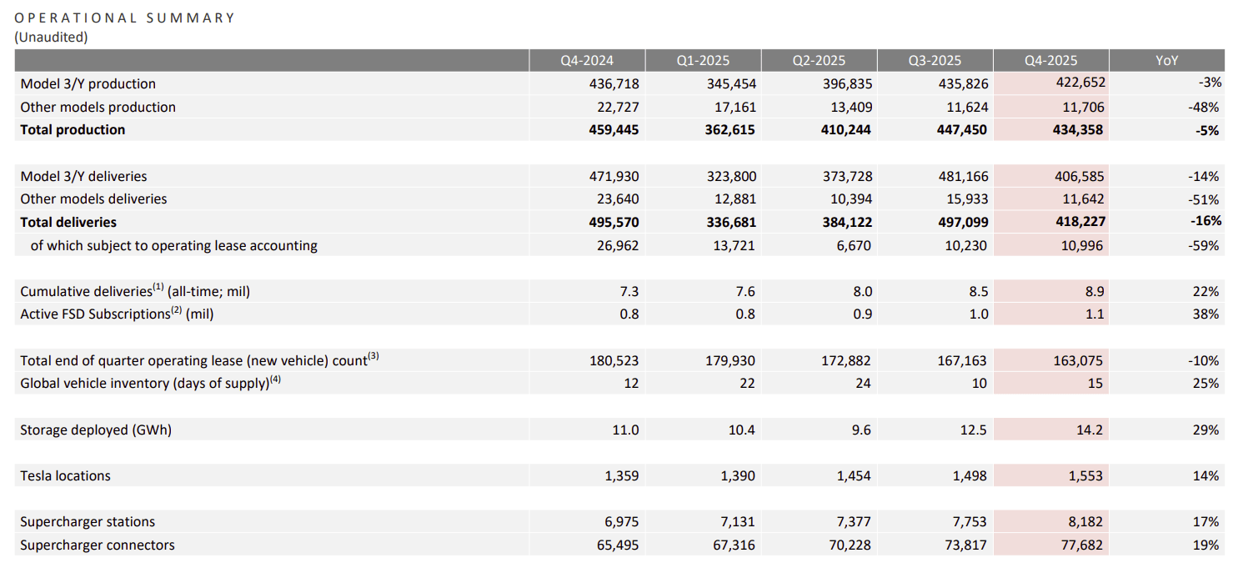The image size is (1238, 568).
Task: Click the Supercharger stations row label
Action: [x=88, y=522]
